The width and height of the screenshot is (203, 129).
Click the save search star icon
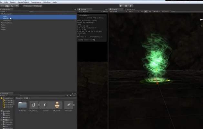click(74, 95)
